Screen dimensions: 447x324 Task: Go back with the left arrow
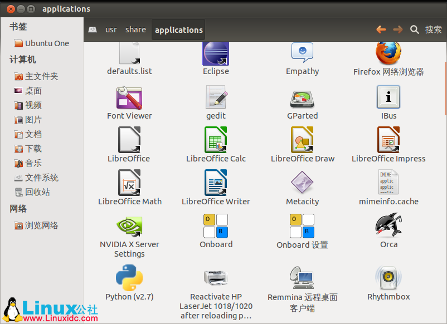[x=381, y=30]
